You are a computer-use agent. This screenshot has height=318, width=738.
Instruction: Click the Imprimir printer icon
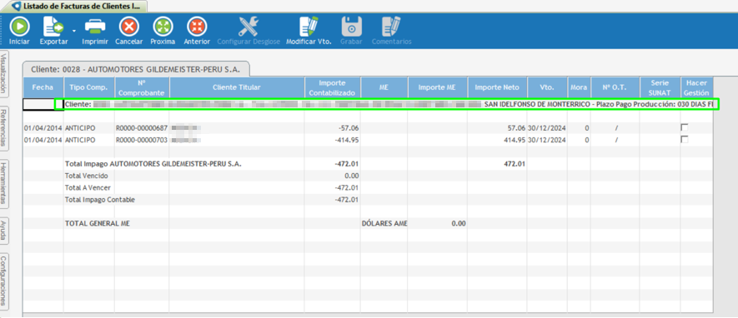96,27
